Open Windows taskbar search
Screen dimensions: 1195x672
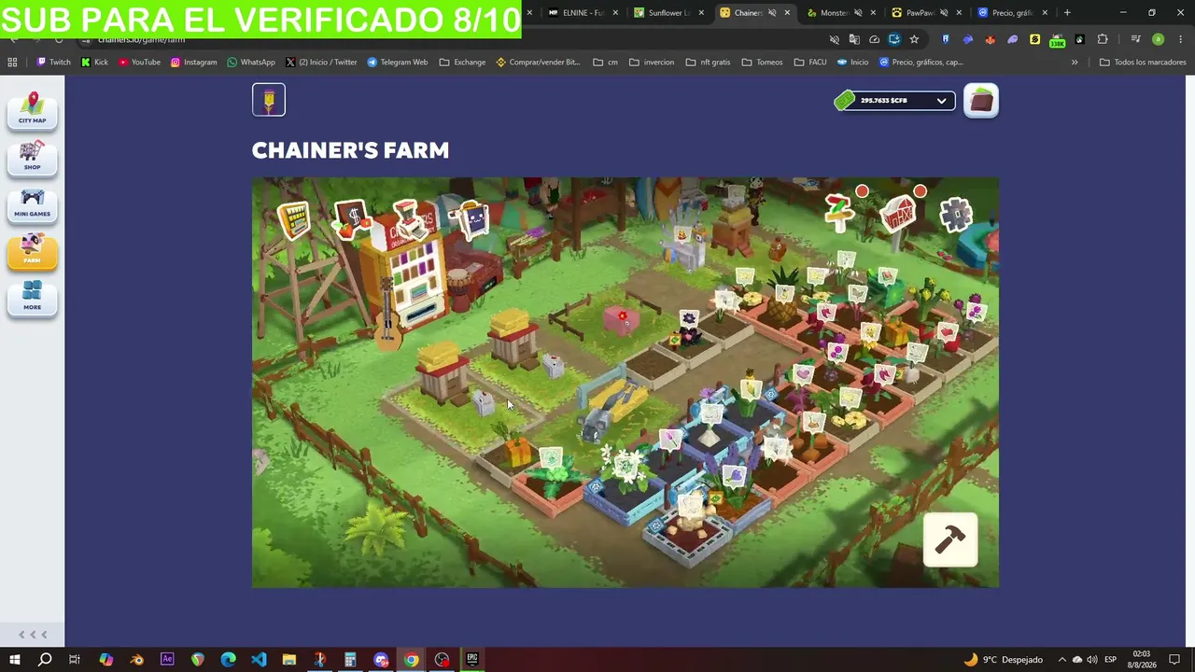[x=45, y=660]
